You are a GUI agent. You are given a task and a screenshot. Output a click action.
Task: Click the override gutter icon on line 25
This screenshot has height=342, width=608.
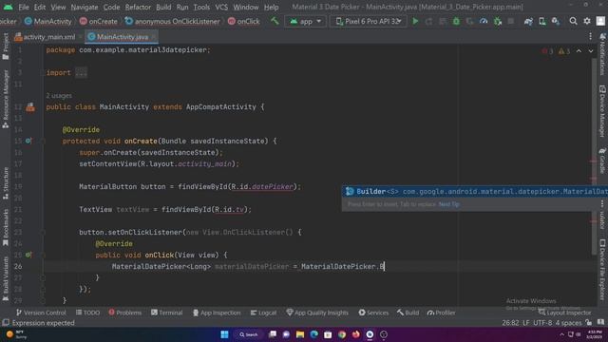coord(28,256)
